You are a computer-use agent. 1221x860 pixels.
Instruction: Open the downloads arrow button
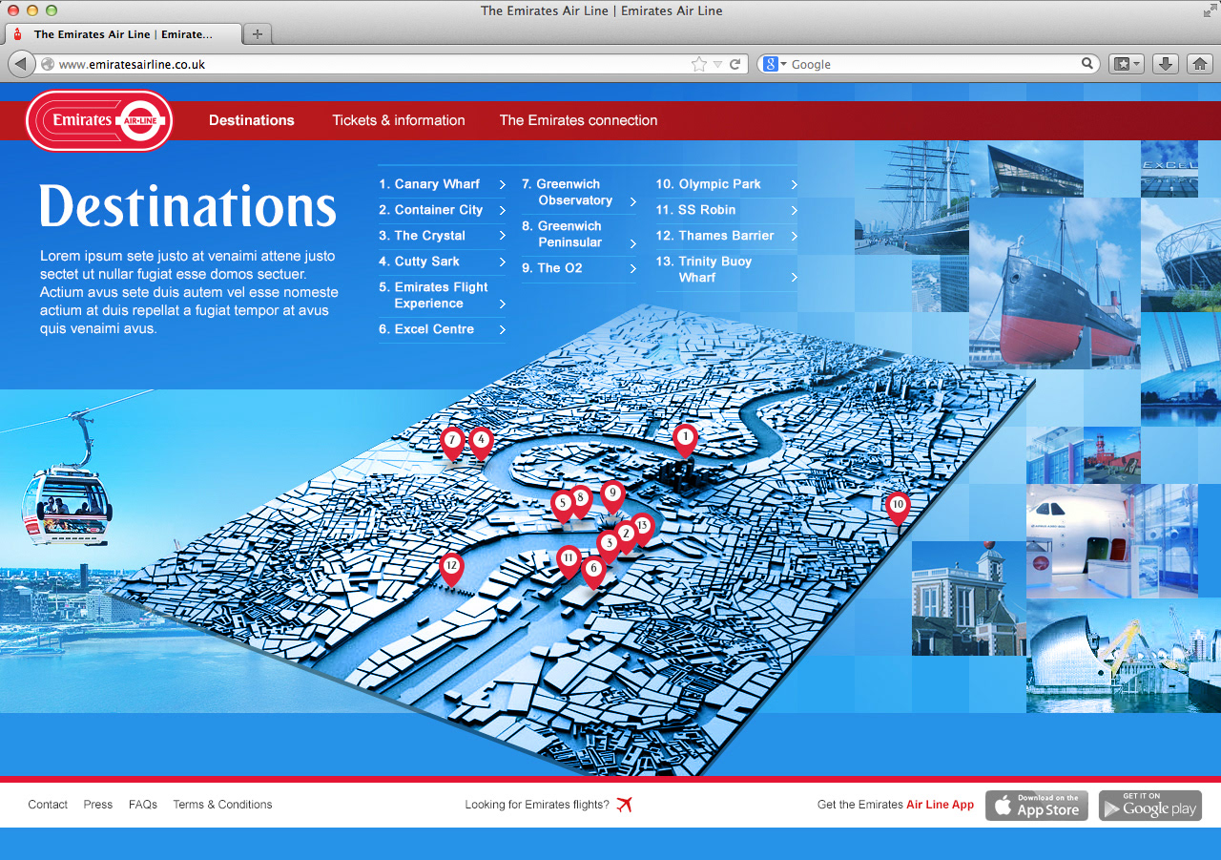1166,64
